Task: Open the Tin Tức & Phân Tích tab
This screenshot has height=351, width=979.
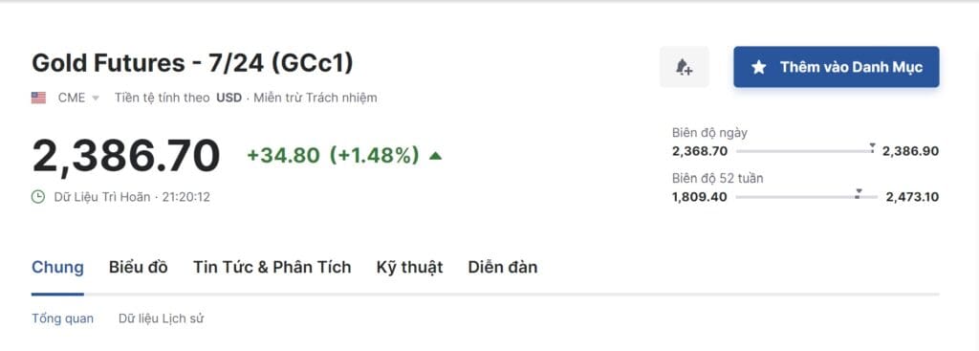Action: click(272, 267)
